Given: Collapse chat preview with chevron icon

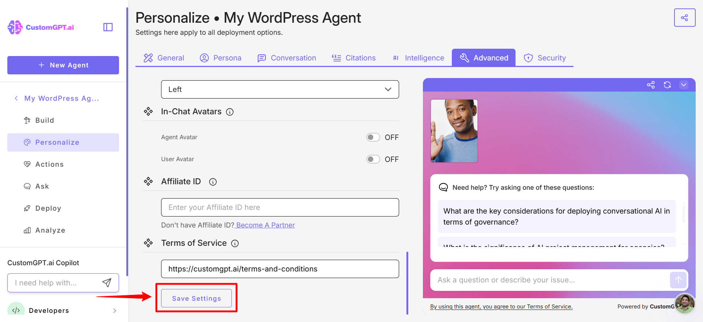Looking at the screenshot, I should (684, 85).
